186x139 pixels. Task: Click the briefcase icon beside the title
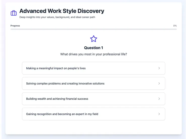click(x=14, y=13)
